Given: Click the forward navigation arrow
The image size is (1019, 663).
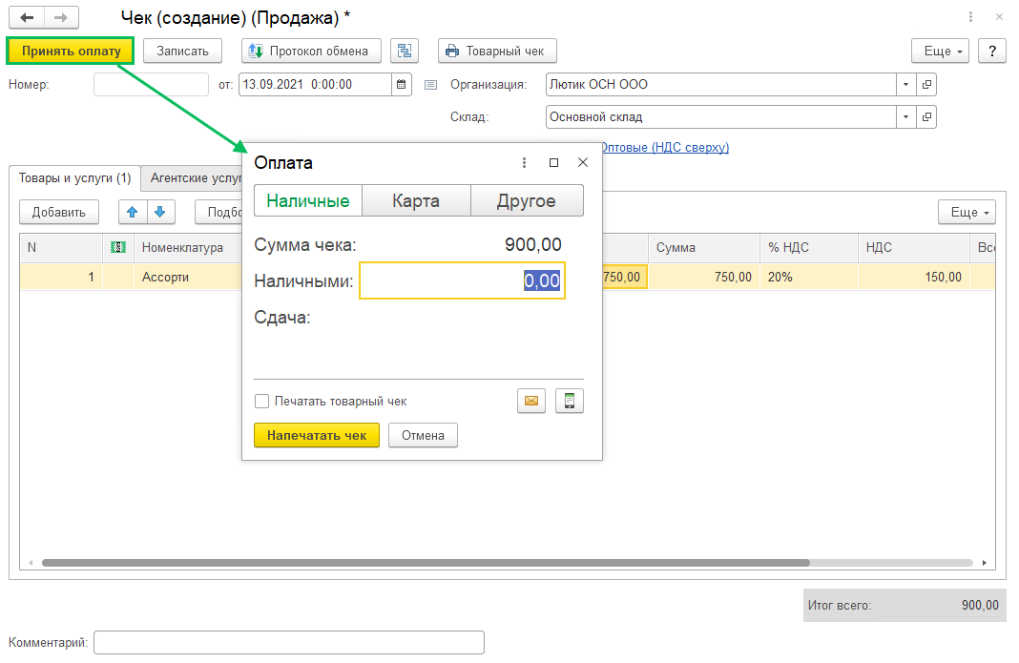Looking at the screenshot, I should click(x=61, y=18).
